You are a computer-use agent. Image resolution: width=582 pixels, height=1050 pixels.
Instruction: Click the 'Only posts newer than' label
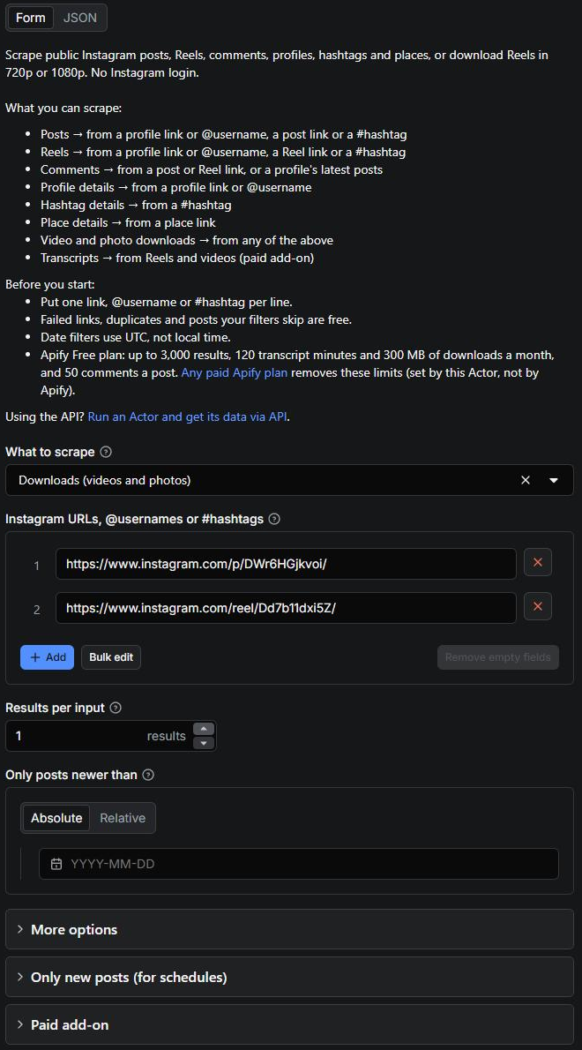coord(71,775)
